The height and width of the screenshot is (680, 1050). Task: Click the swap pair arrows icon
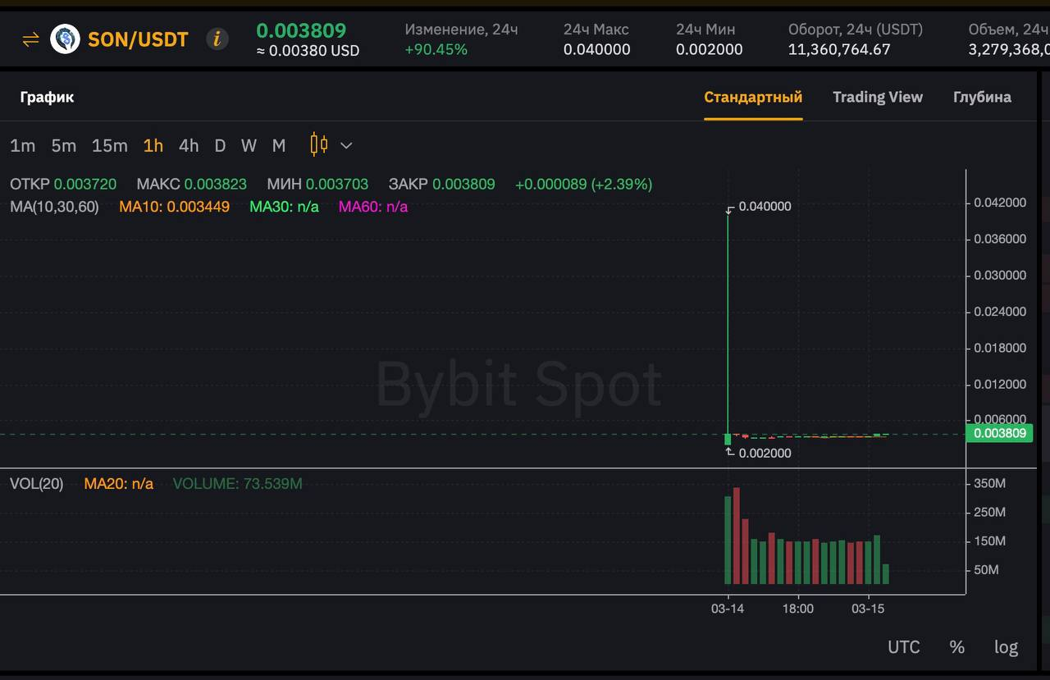[x=30, y=39]
